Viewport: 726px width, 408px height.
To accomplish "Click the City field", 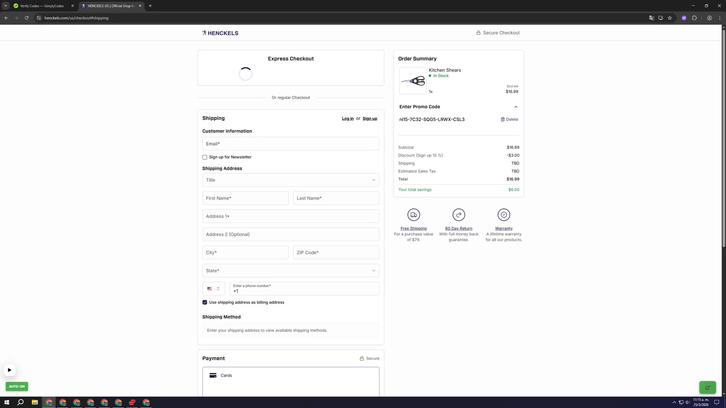I will (245, 252).
